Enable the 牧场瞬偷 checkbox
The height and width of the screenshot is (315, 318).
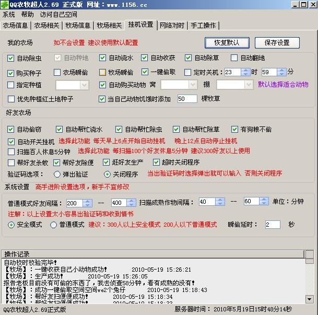pos(103,72)
